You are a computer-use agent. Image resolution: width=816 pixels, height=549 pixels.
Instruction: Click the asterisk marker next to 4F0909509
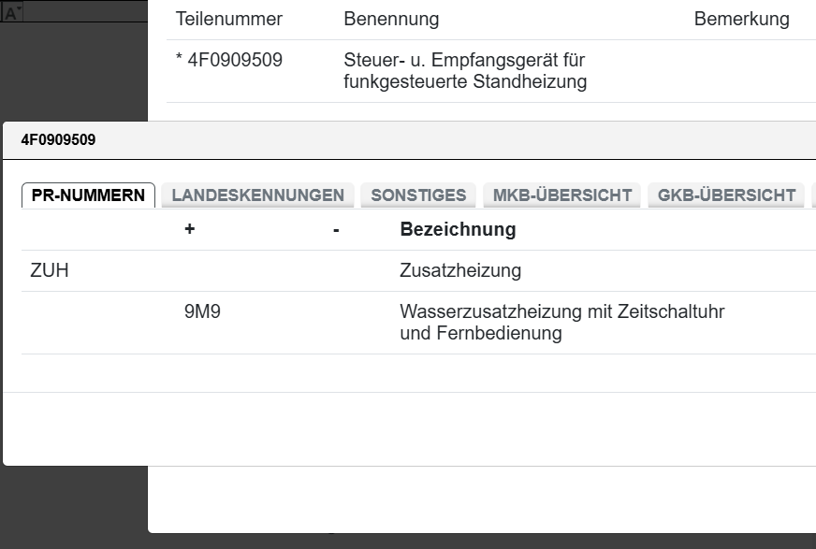180,60
